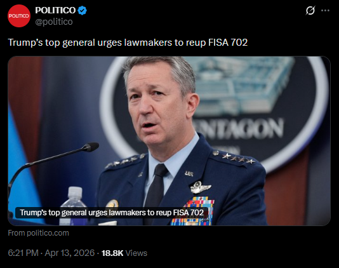Open the three-dot More options menu
339x268 pixels.
point(325,10)
